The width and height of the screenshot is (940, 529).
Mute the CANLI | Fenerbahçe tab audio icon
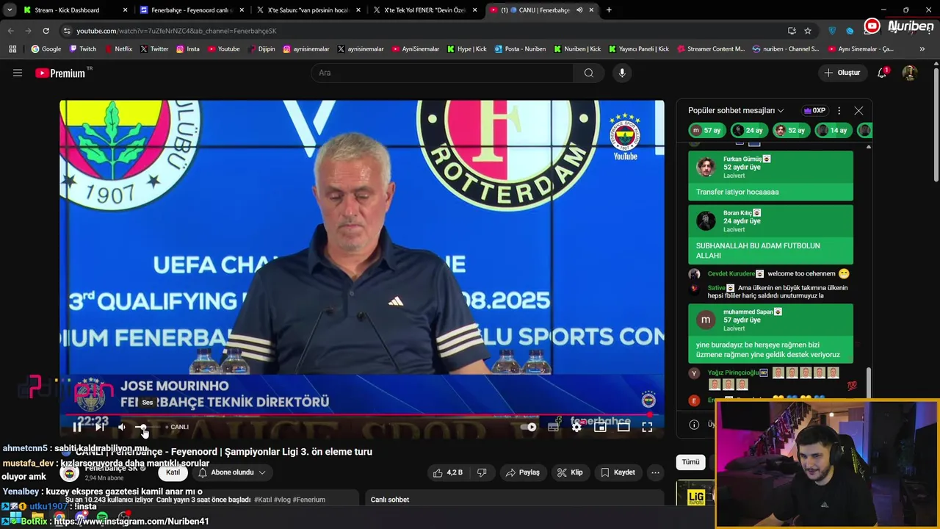click(x=579, y=10)
